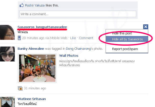Open Banky Aimwalee's profile name
This screenshot has height=107, width=155.
(31, 49)
